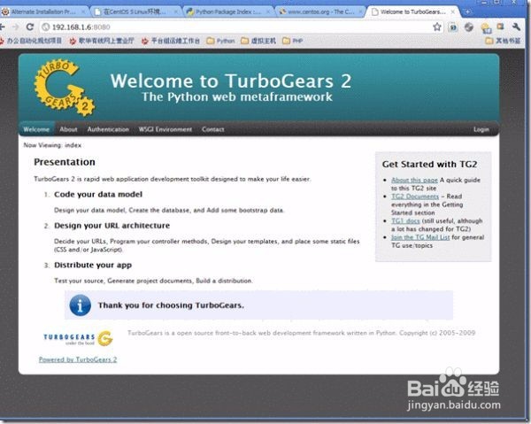Screen dimensions: 531x424
Task: Open the Contact nav item
Action: pos(213,129)
